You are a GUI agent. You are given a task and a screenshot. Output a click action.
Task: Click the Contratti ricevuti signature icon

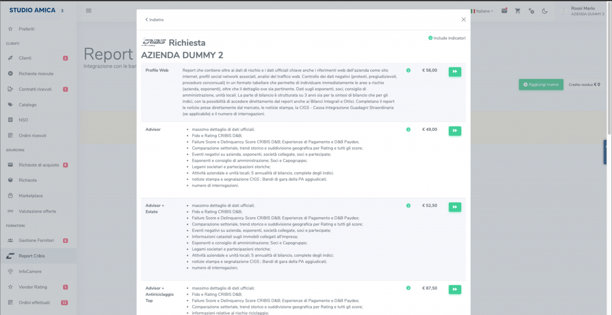click(10, 89)
